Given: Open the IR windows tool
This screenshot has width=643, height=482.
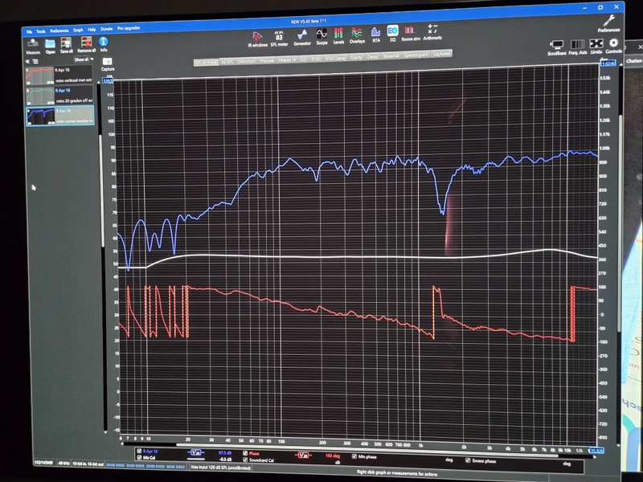Looking at the screenshot, I should [x=257, y=39].
